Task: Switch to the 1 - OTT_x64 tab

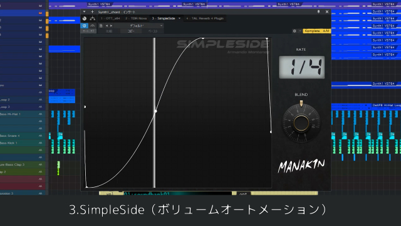Action: coord(110,18)
